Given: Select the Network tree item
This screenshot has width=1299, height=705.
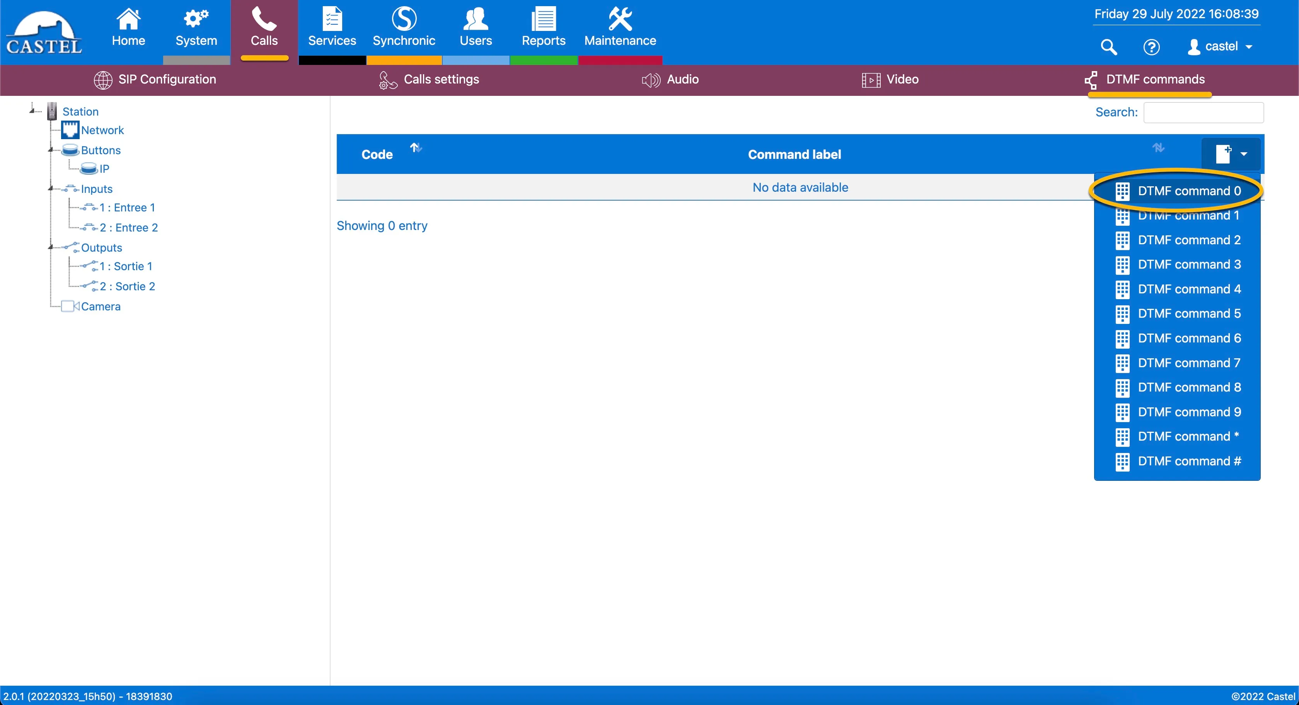Looking at the screenshot, I should (x=102, y=130).
